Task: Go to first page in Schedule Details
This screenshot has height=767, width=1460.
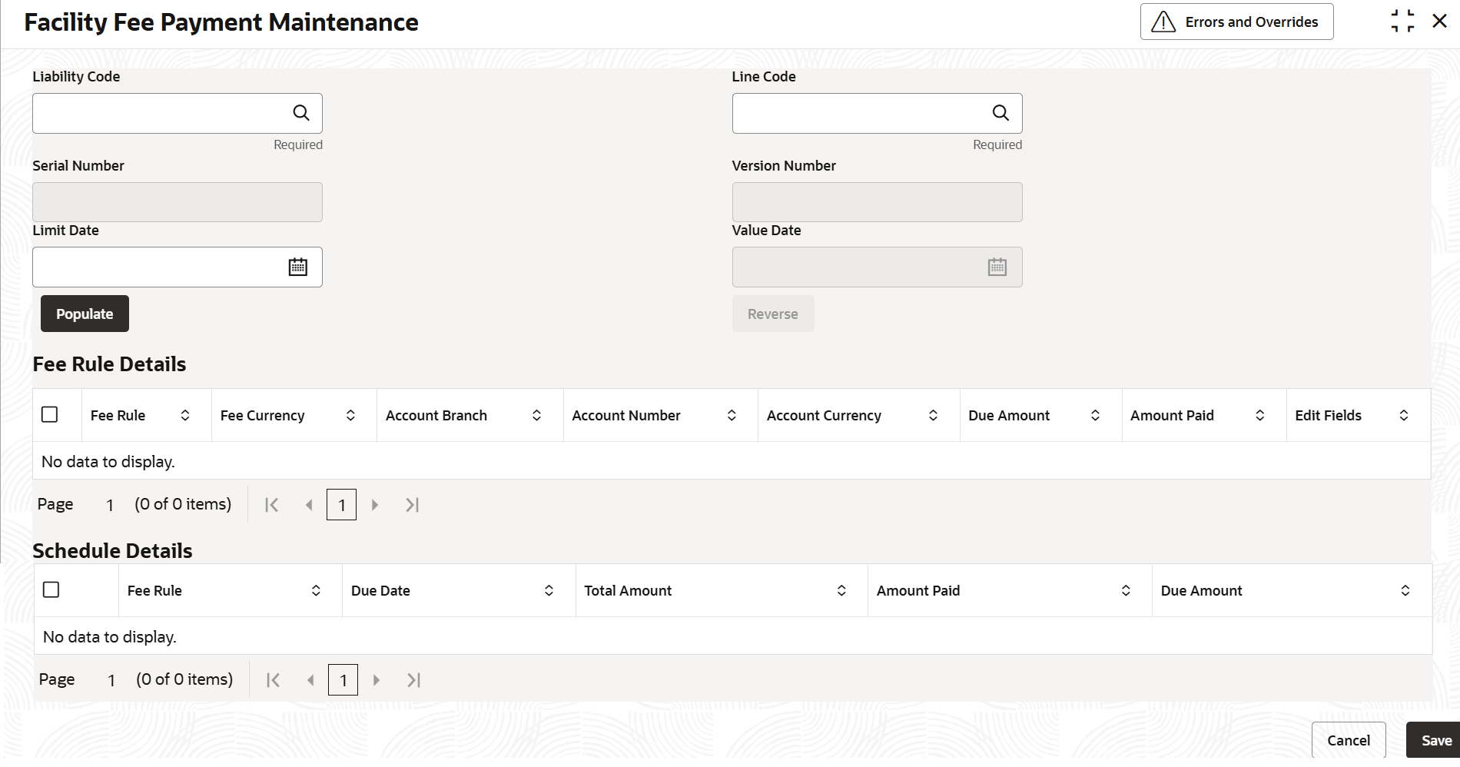Action: click(273, 680)
